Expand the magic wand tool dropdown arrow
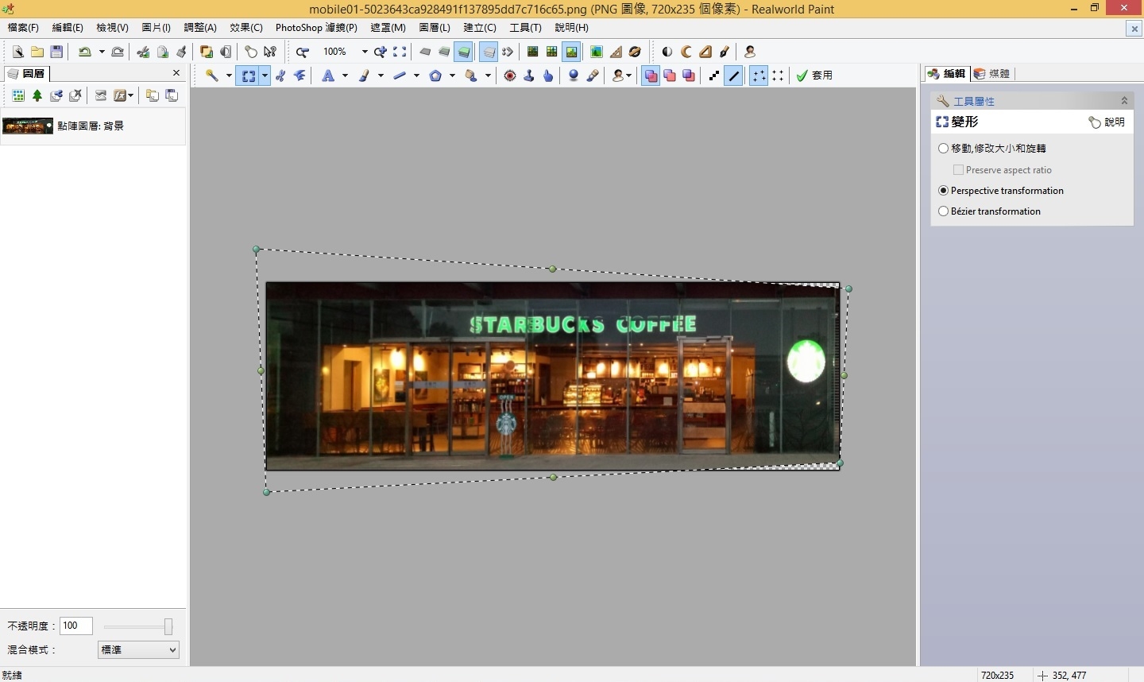Image resolution: width=1144 pixels, height=682 pixels. coord(229,76)
